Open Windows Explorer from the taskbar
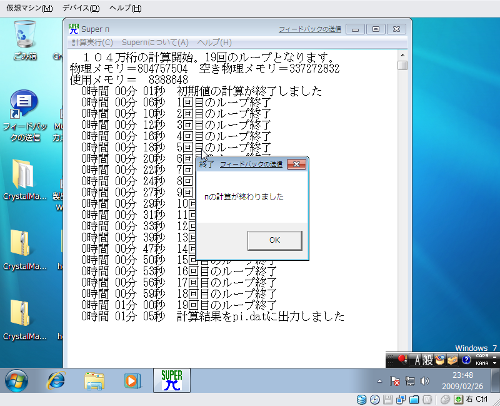Viewport: 500px width, 406px height. tap(94, 381)
